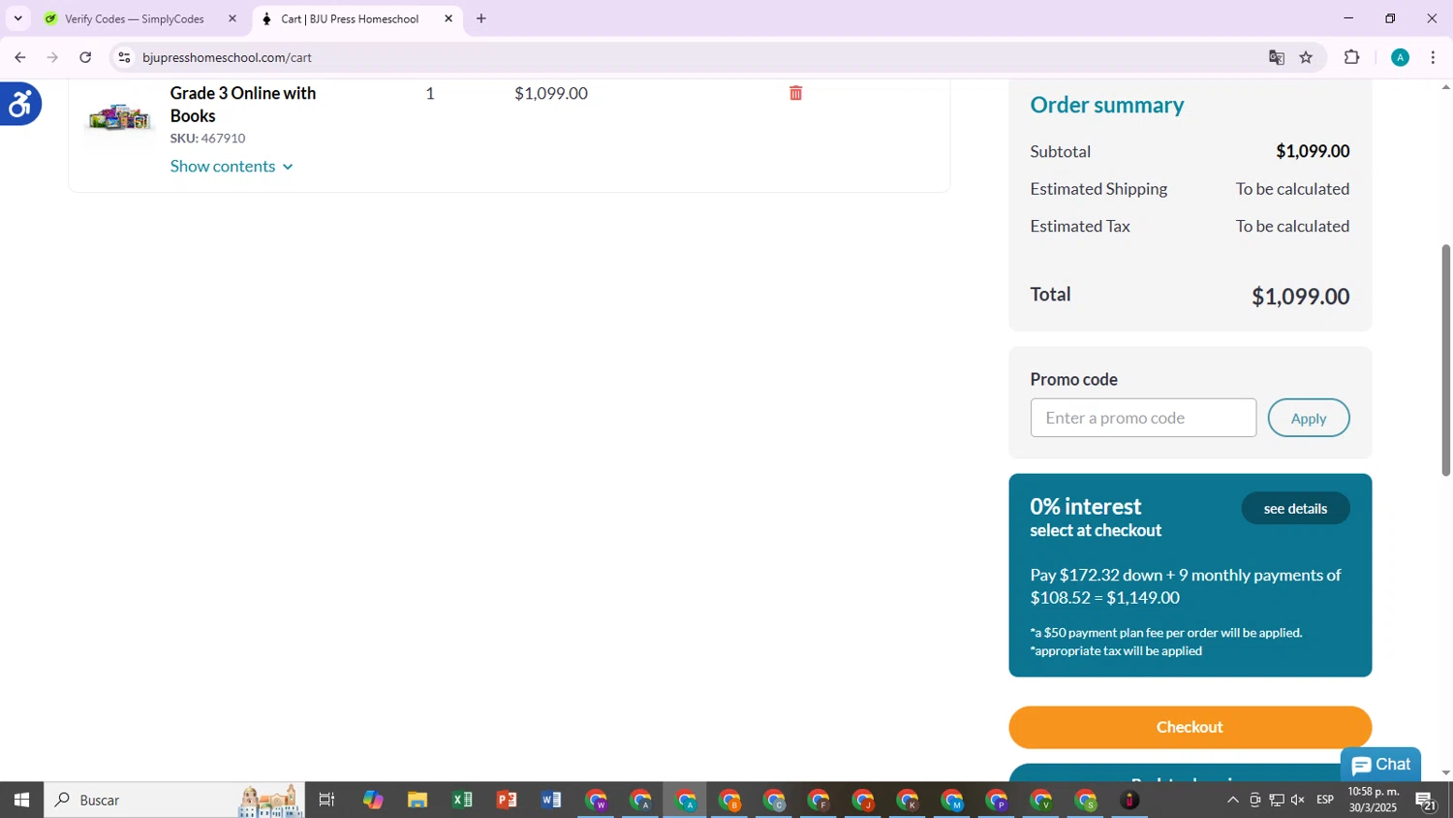The image size is (1453, 818).
Task: Open Chrome profile F in taskbar
Action: click(x=819, y=801)
